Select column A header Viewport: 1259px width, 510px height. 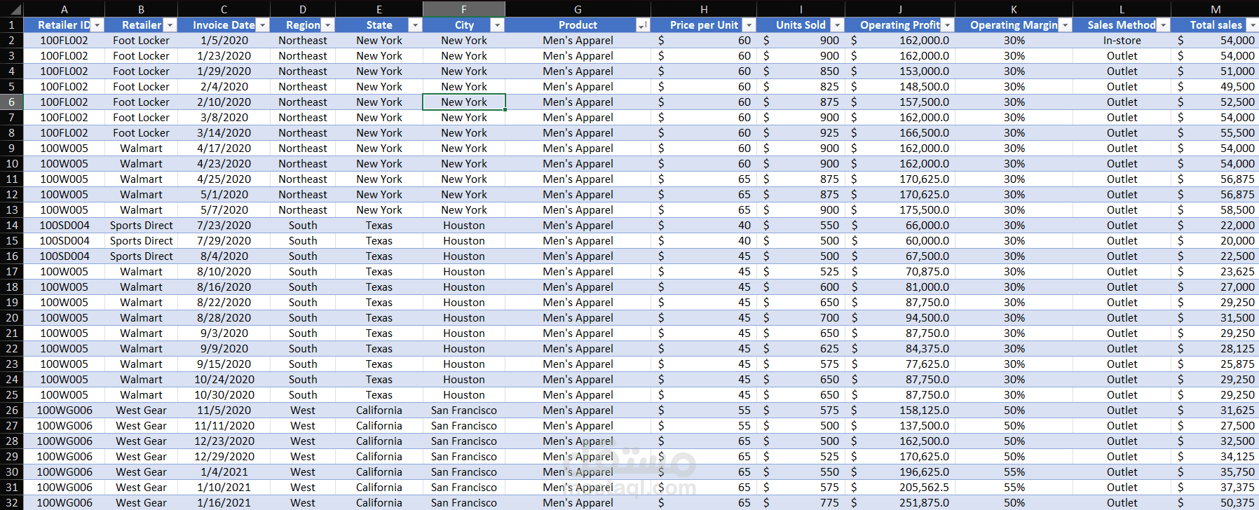64,9
